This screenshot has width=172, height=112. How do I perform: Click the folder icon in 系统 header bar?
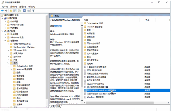(52, 16)
